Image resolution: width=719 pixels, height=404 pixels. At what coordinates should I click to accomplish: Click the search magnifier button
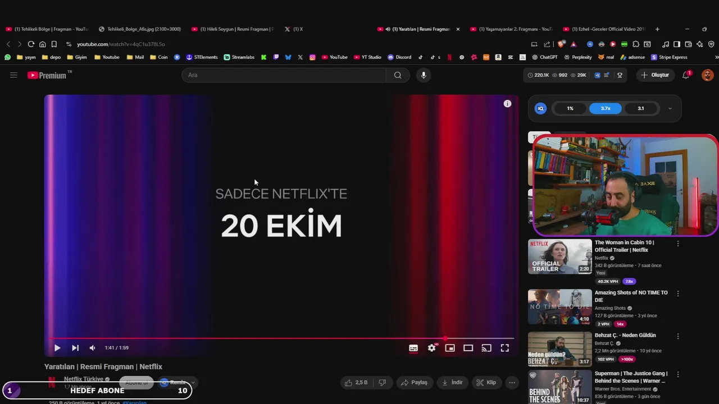(x=398, y=75)
